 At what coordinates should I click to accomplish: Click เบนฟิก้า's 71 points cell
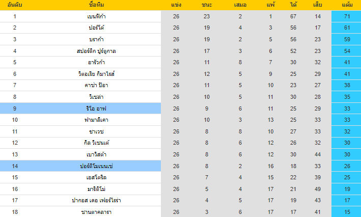[x=346, y=16]
